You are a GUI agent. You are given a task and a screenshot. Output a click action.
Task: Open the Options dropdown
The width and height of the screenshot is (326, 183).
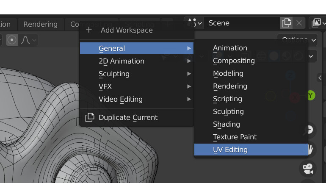[x=298, y=40]
